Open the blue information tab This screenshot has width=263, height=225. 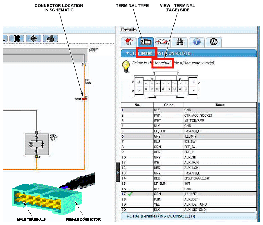pyautogui.click(x=197, y=42)
